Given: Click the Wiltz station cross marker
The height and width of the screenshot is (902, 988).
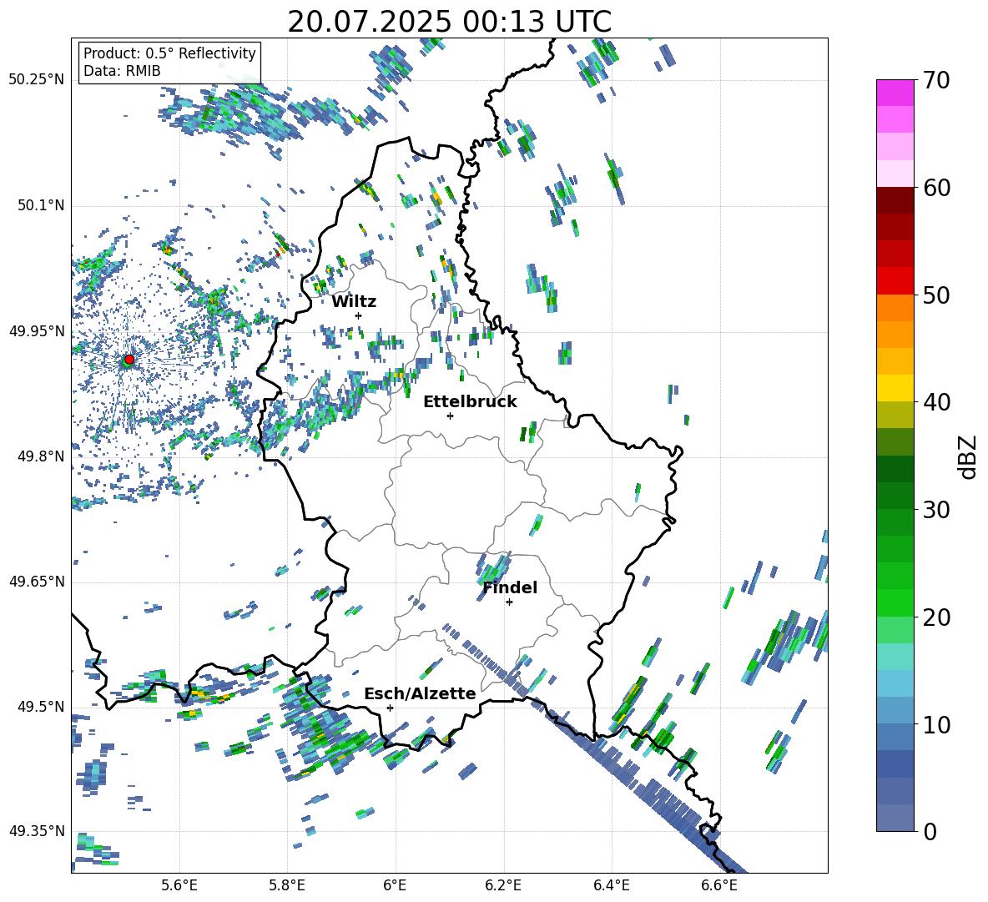Looking at the screenshot, I should [x=359, y=315].
